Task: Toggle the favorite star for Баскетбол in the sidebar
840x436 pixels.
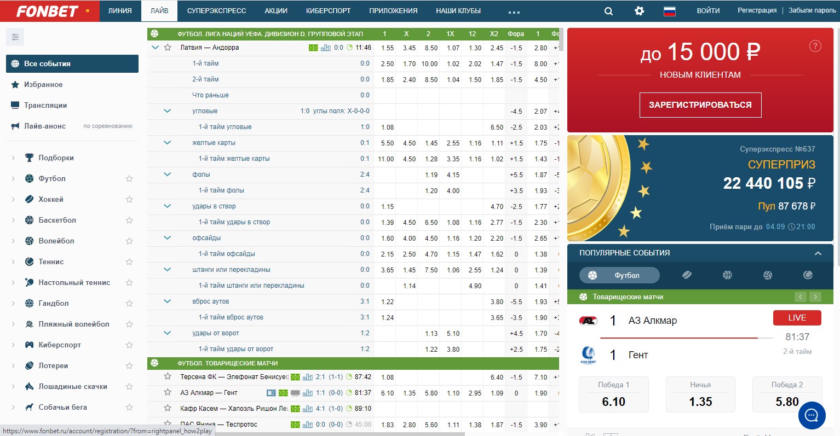Action: [x=129, y=220]
